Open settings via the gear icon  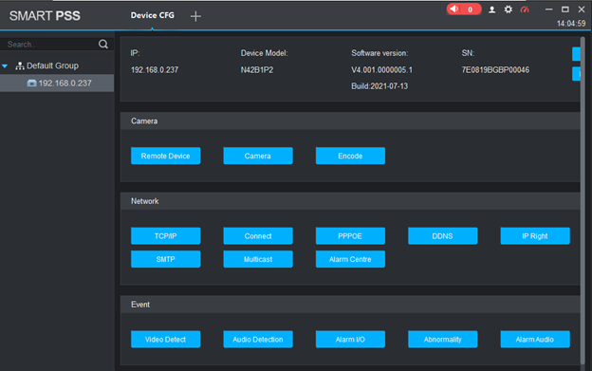tap(509, 9)
